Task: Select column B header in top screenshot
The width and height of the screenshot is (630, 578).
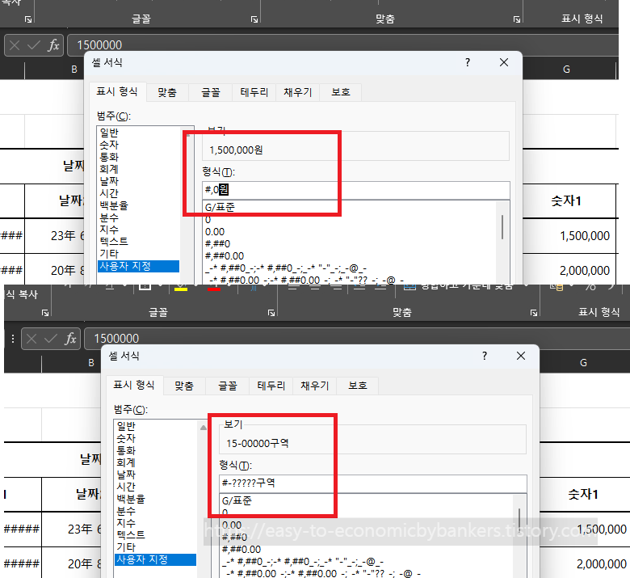Action: coord(74,70)
